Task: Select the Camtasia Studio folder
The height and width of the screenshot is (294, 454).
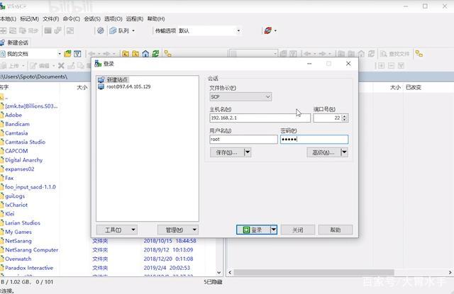Action: (x=25, y=142)
